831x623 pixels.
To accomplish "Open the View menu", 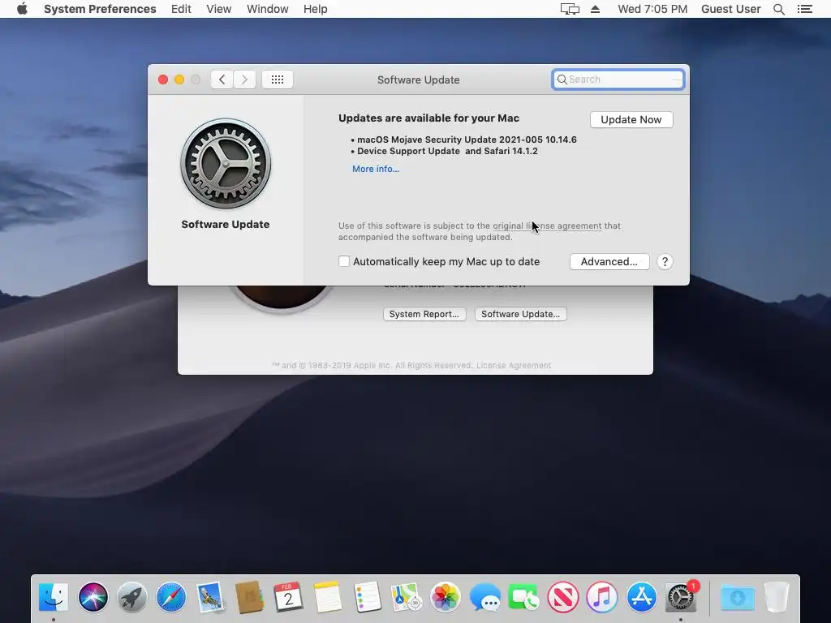I will (219, 9).
